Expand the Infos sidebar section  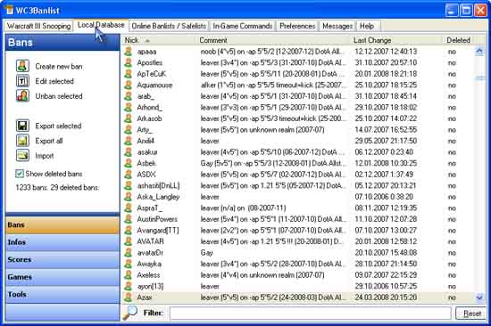pos(62,242)
